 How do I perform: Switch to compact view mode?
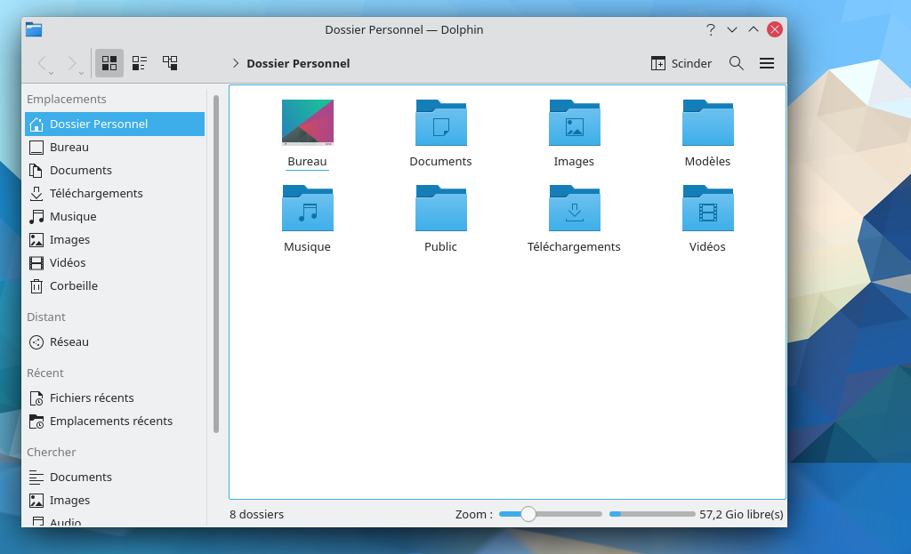(x=140, y=63)
